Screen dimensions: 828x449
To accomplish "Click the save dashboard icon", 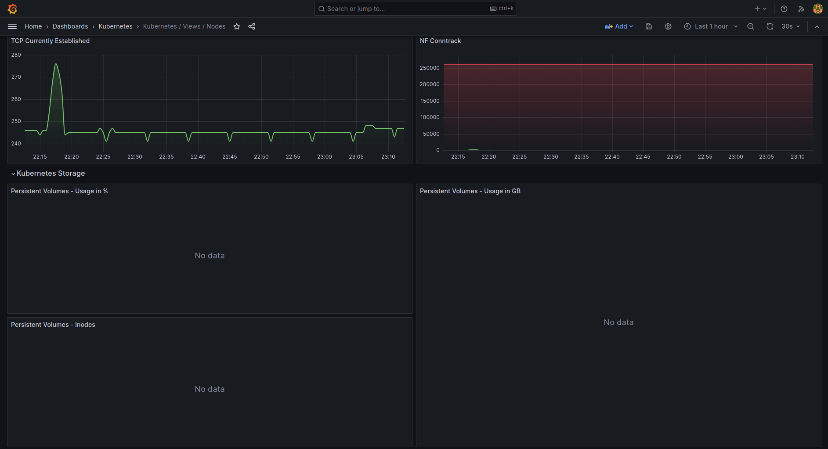I will 648,26.
